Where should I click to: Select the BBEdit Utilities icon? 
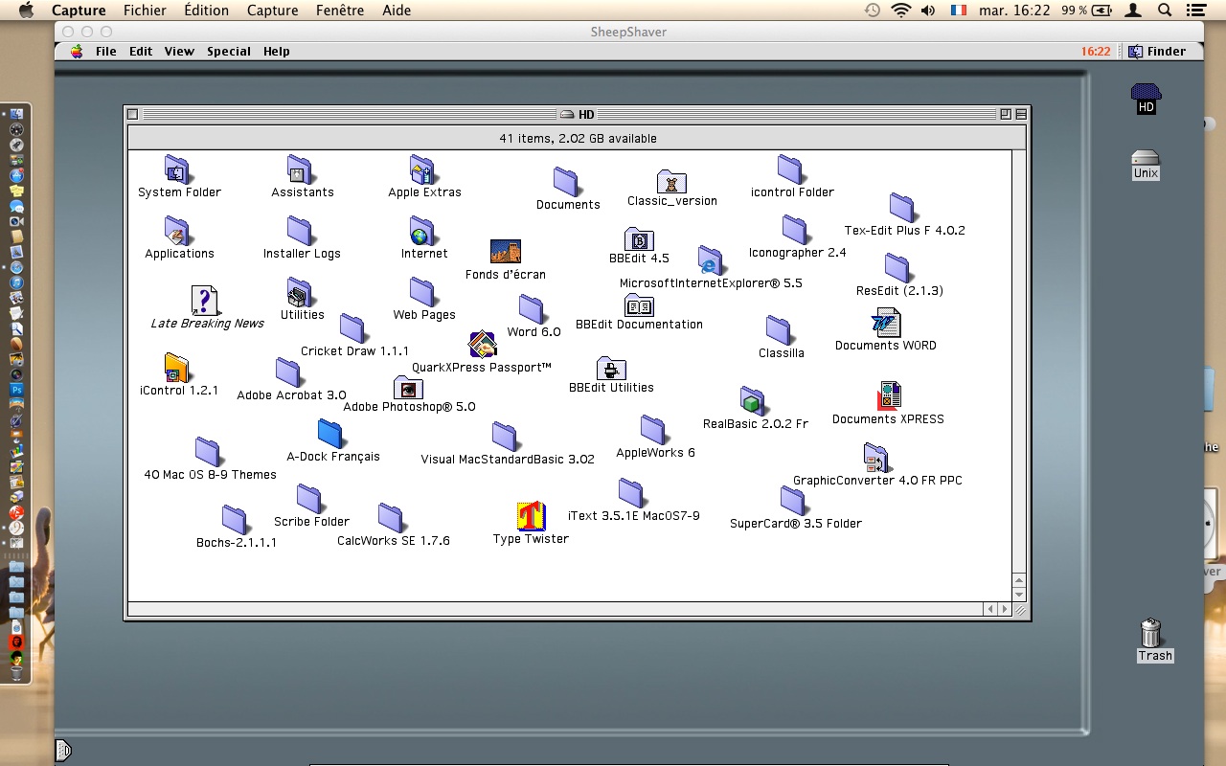point(611,369)
